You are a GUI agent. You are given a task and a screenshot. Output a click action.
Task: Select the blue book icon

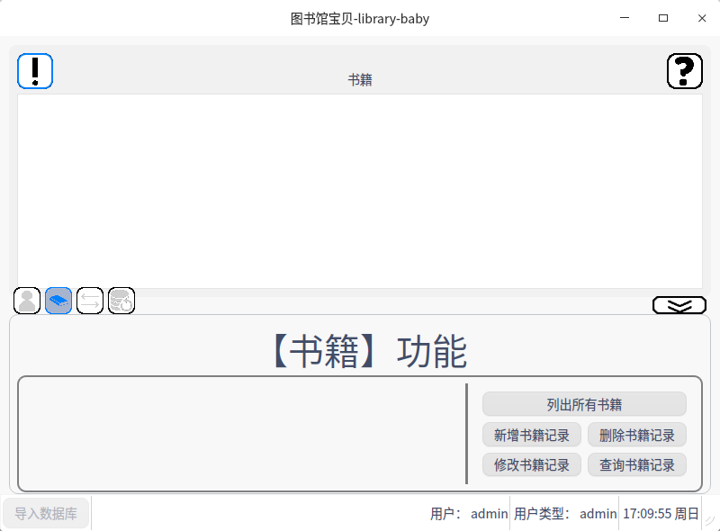[x=58, y=301]
